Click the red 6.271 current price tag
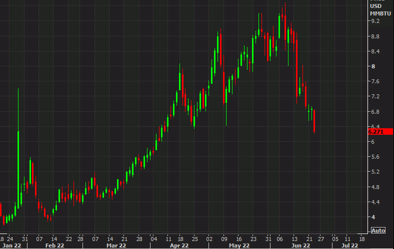 [376, 132]
